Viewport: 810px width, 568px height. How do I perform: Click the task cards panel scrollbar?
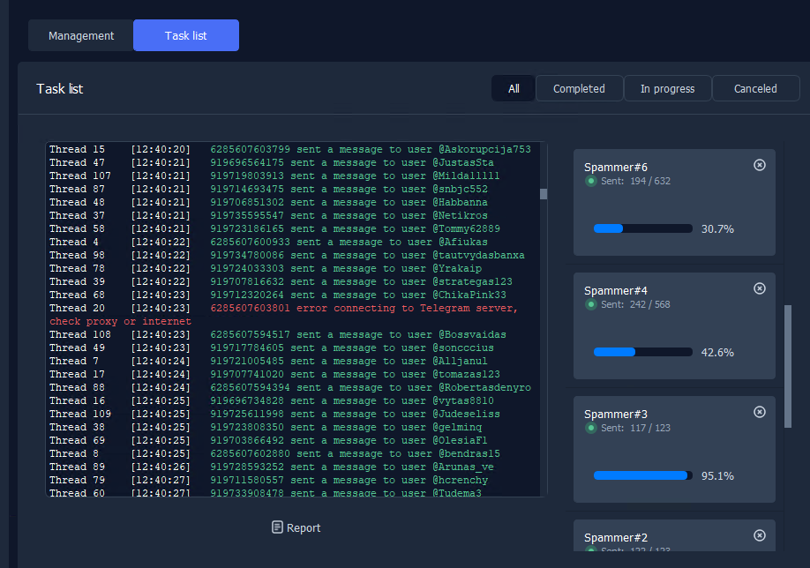[x=788, y=366]
